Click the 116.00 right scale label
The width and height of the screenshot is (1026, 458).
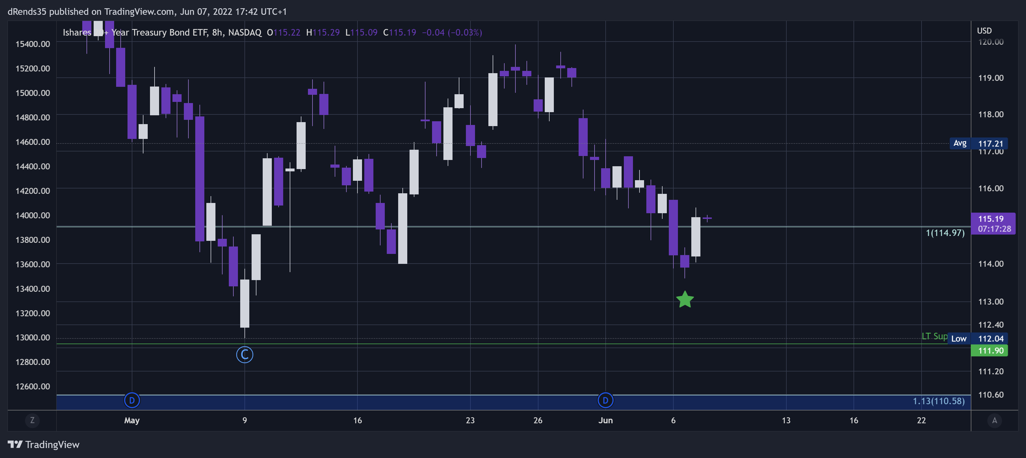point(990,188)
